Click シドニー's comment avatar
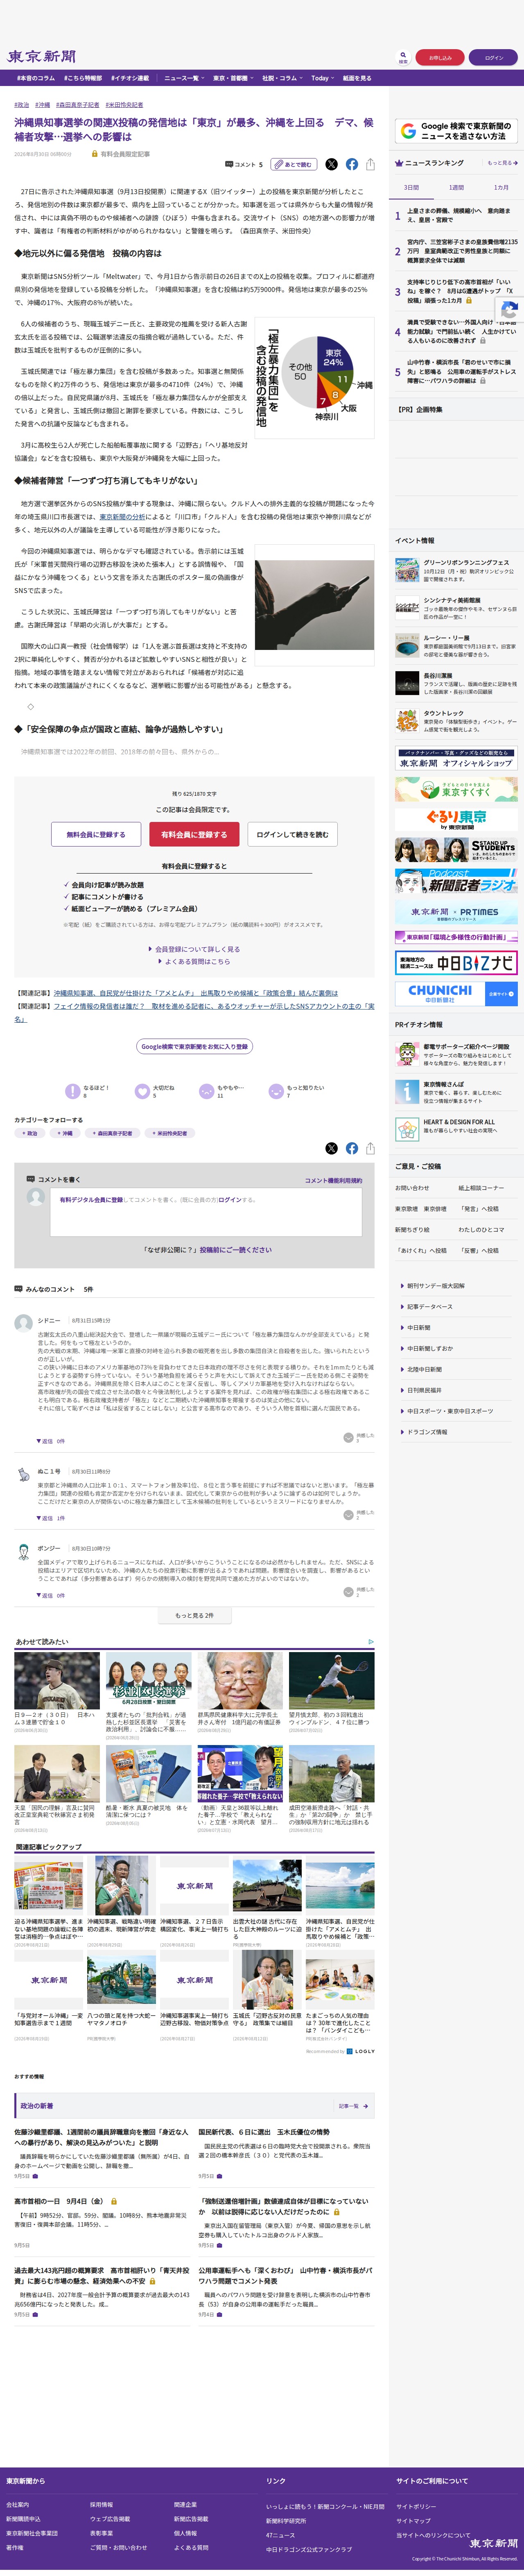Image resolution: width=524 pixels, height=2576 pixels. tap(23, 1323)
